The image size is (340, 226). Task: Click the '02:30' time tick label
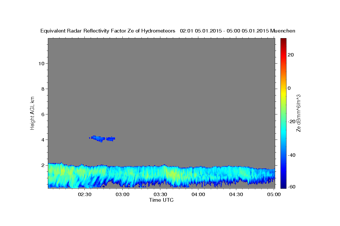(x=85, y=194)
